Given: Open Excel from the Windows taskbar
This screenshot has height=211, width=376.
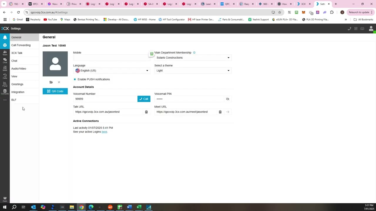Looking at the screenshot, I should [x=139, y=207].
